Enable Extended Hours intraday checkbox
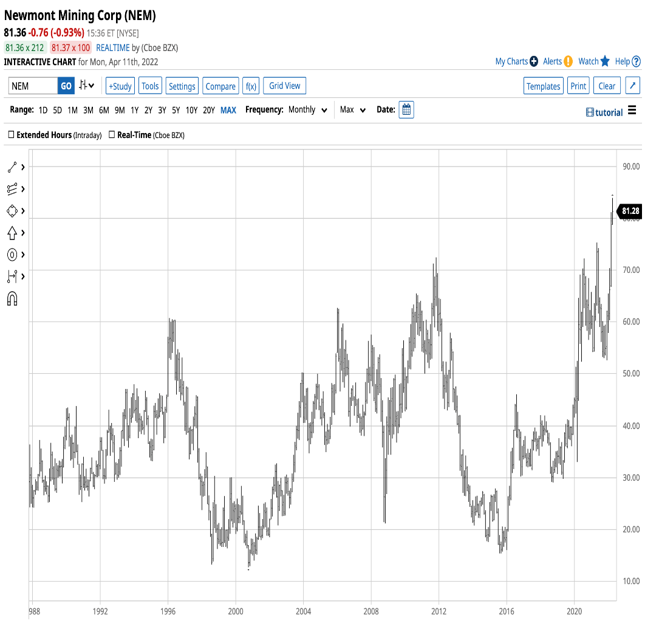This screenshot has height=629, width=659. (x=12, y=134)
